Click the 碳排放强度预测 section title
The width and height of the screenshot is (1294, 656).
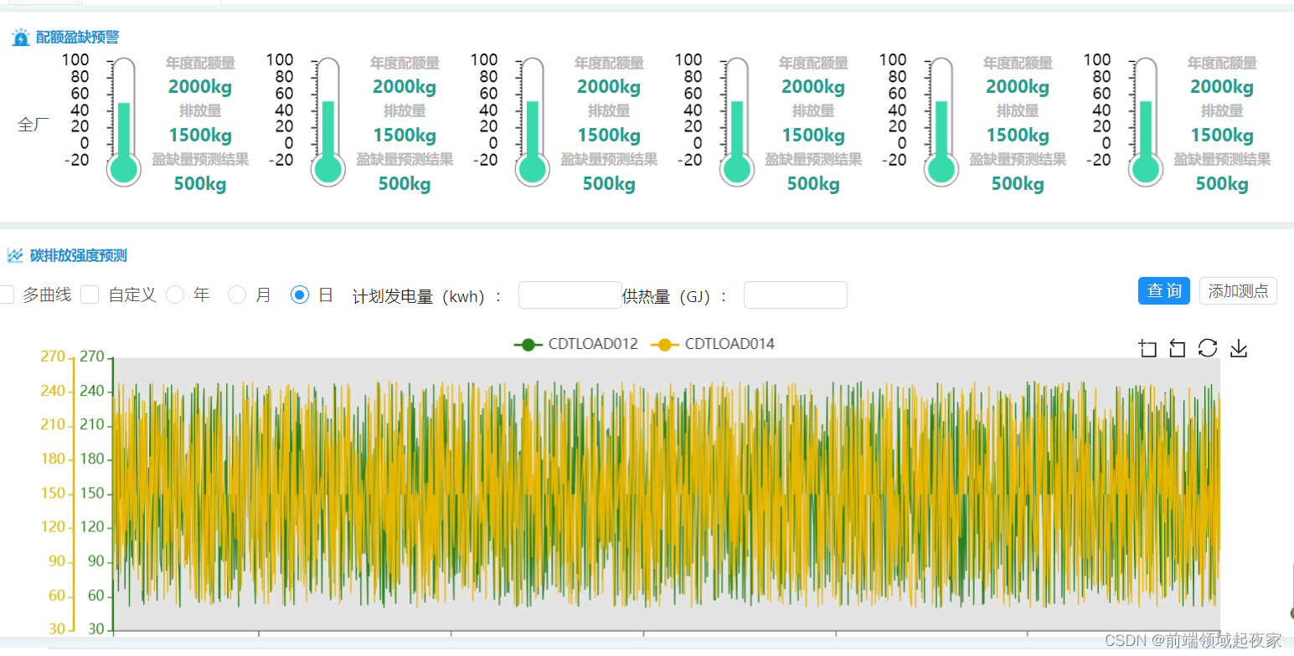tap(78, 255)
